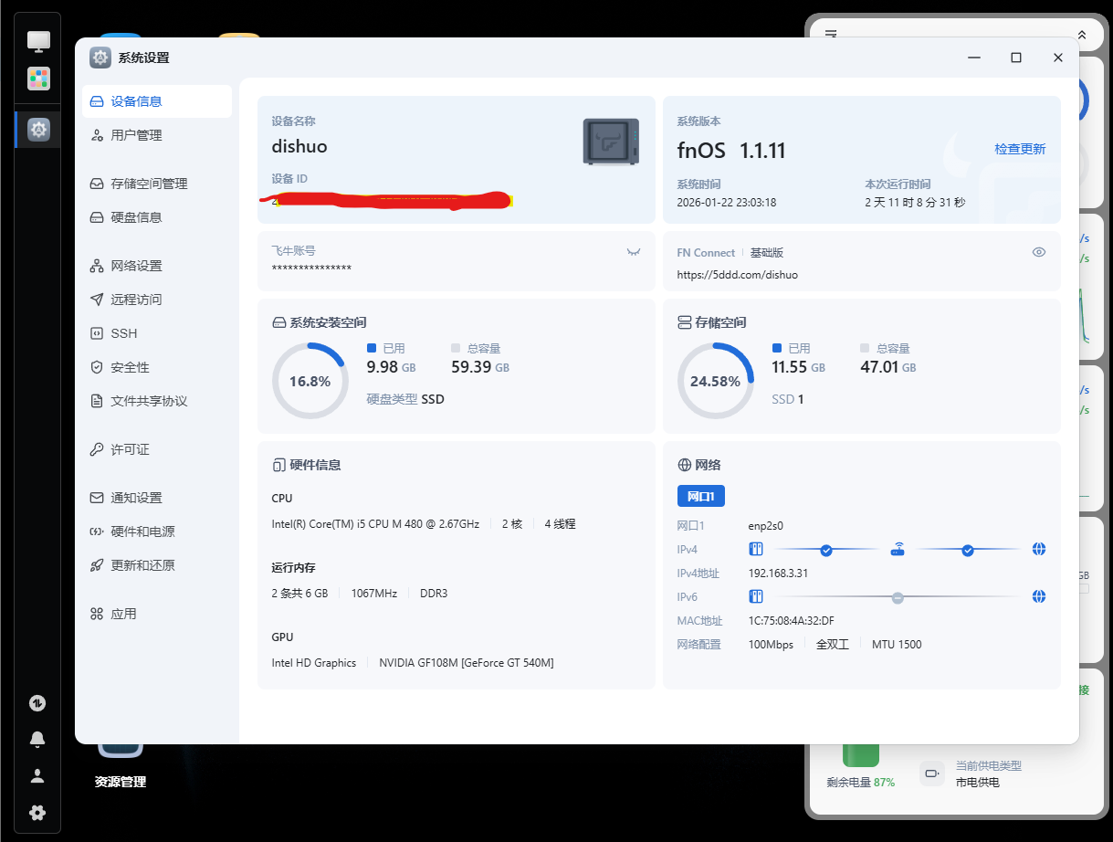Click the uptime 2 天 11 时 value
Screen dimensions: 1113x842
click(x=915, y=203)
